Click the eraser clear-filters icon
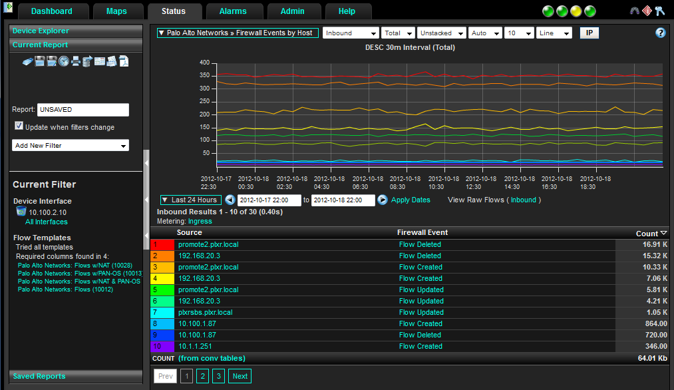This screenshot has width=674, height=390. pos(28,61)
